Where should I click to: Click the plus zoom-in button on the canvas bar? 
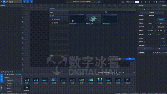click(134, 73)
